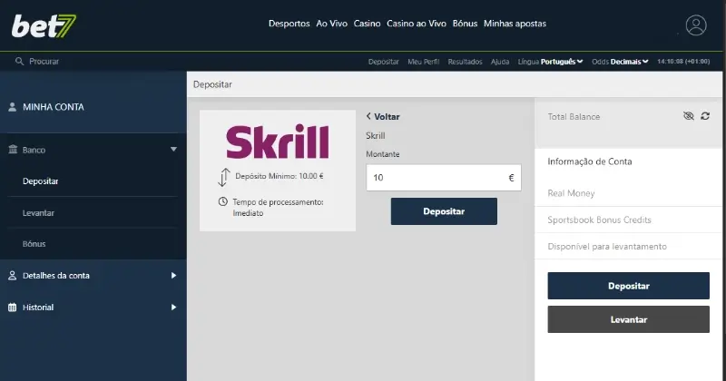Expand the Historial section arrow

pos(173,308)
